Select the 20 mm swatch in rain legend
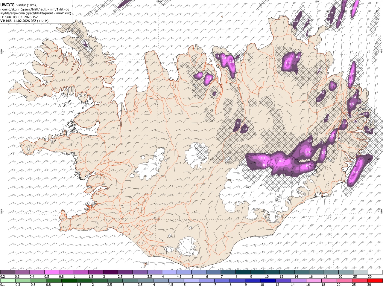Viewport: 383px width, 287px height. tap(344, 280)
